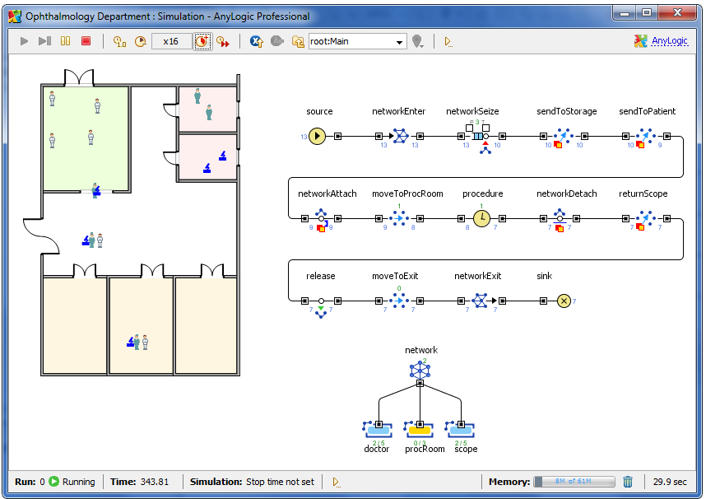Click the doctor and patient in the procedure room

point(137,342)
